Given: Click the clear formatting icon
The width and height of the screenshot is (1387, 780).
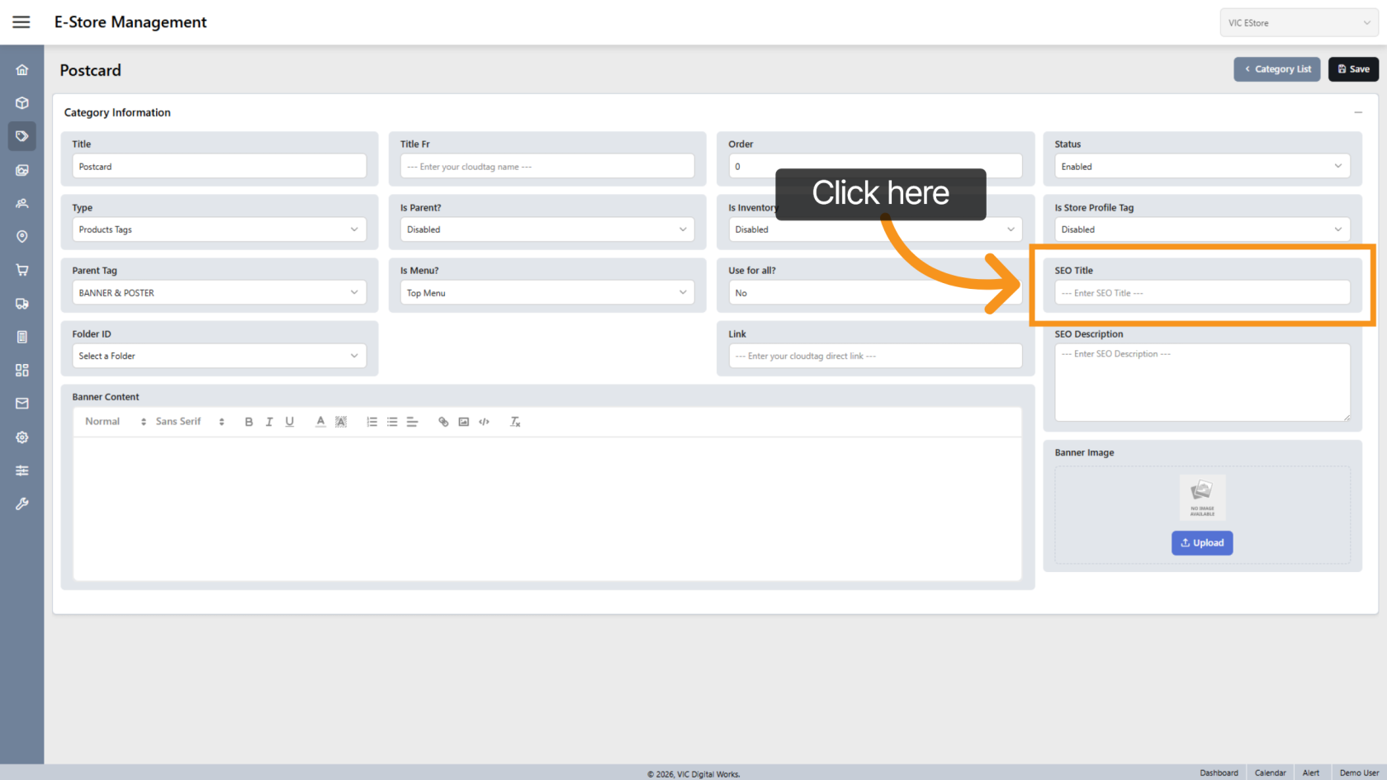Looking at the screenshot, I should [515, 422].
